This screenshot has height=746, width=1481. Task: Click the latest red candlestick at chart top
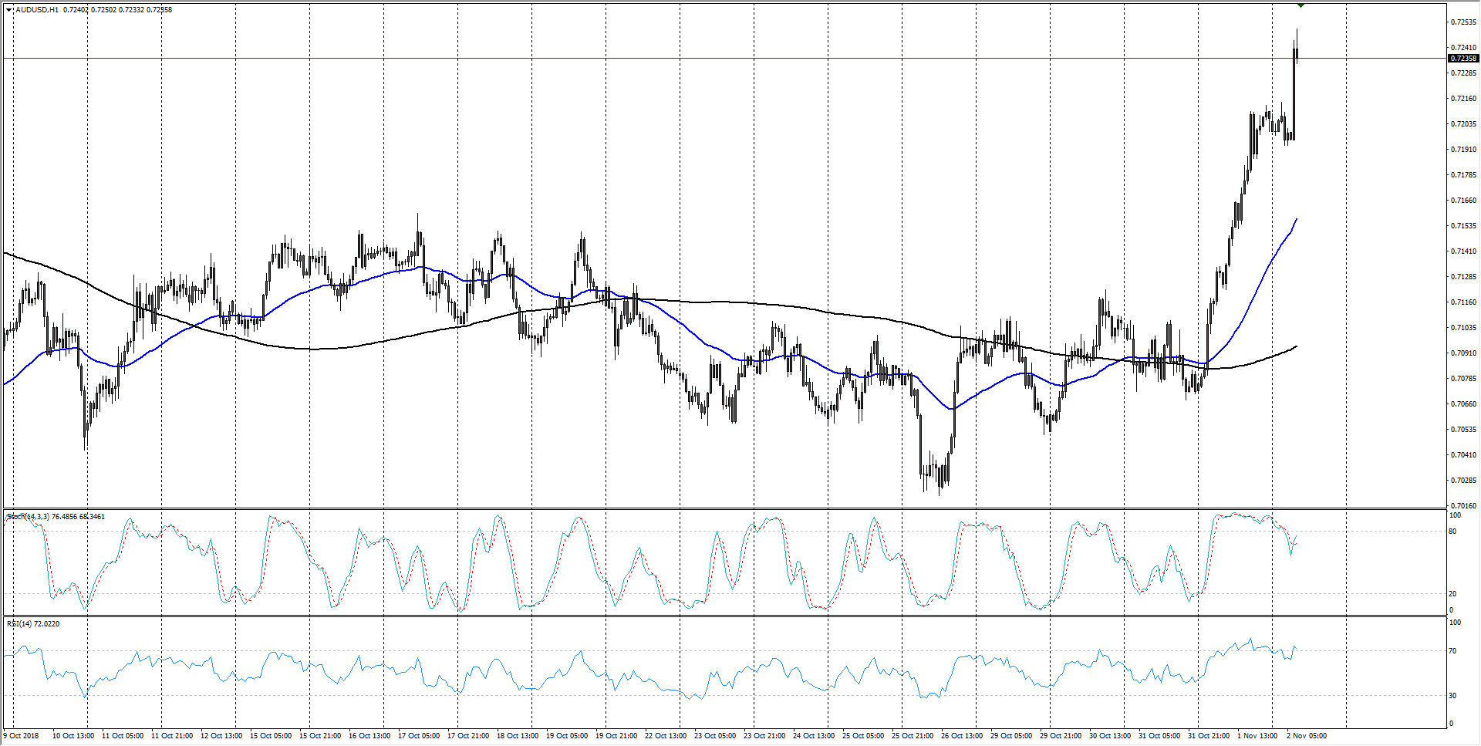coord(1297,52)
